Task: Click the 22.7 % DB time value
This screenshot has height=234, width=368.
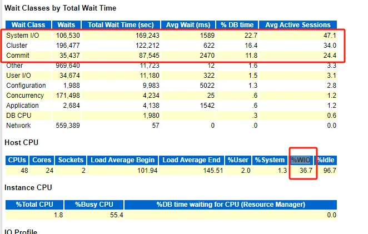Action: tap(251, 36)
